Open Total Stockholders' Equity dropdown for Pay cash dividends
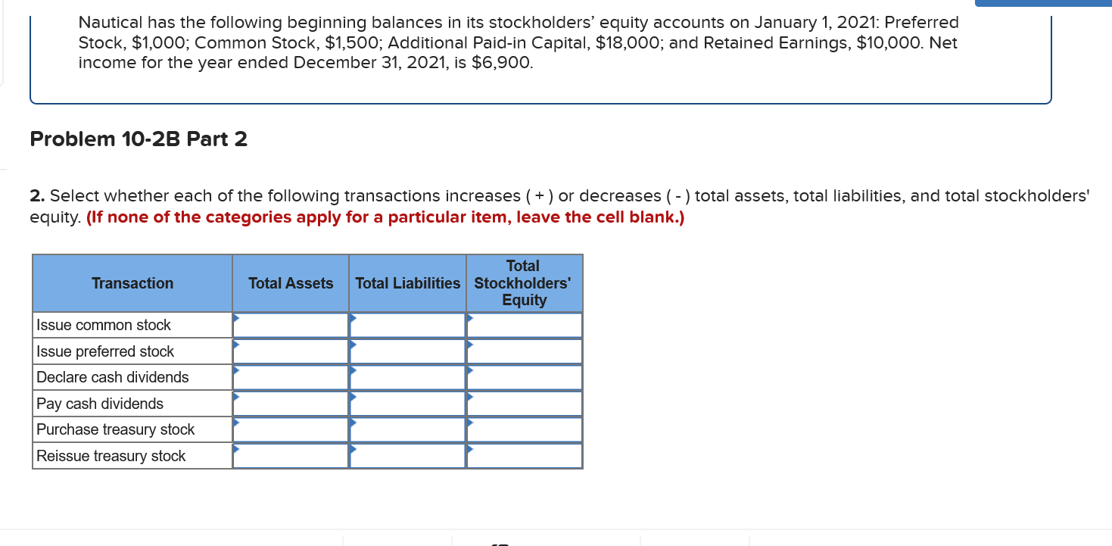The width and height of the screenshot is (1112, 546). (524, 403)
